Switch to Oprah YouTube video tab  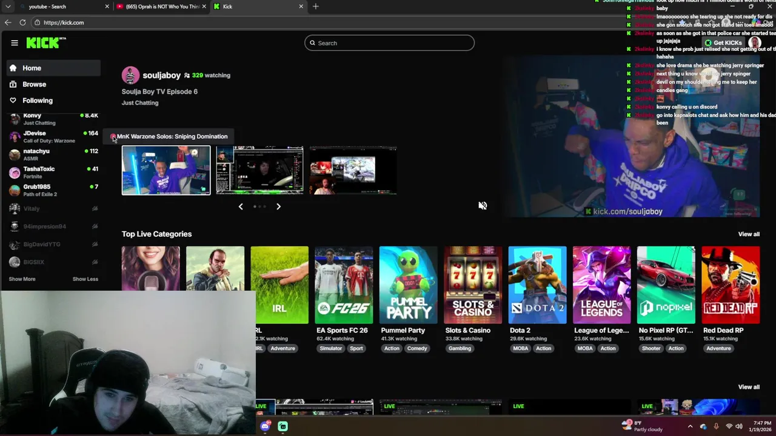click(x=161, y=7)
